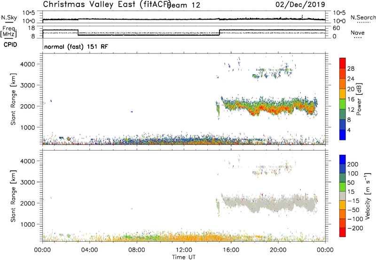Click the '4000' tick in the power panel
This screenshot has width=376, height=260.
pos(27,64)
